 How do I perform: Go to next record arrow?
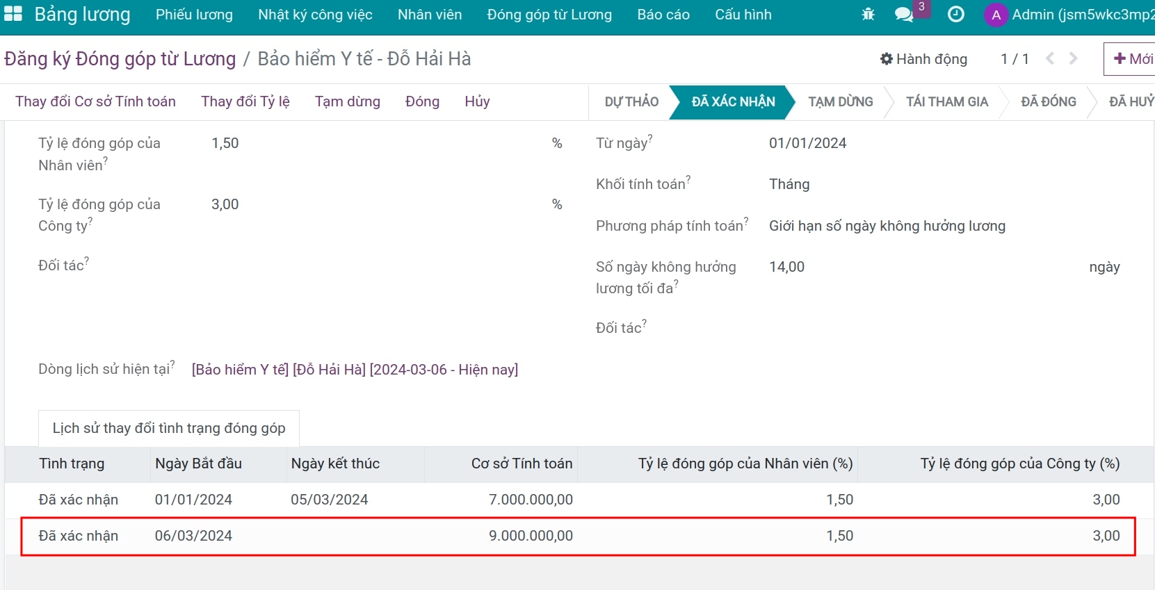(1074, 59)
